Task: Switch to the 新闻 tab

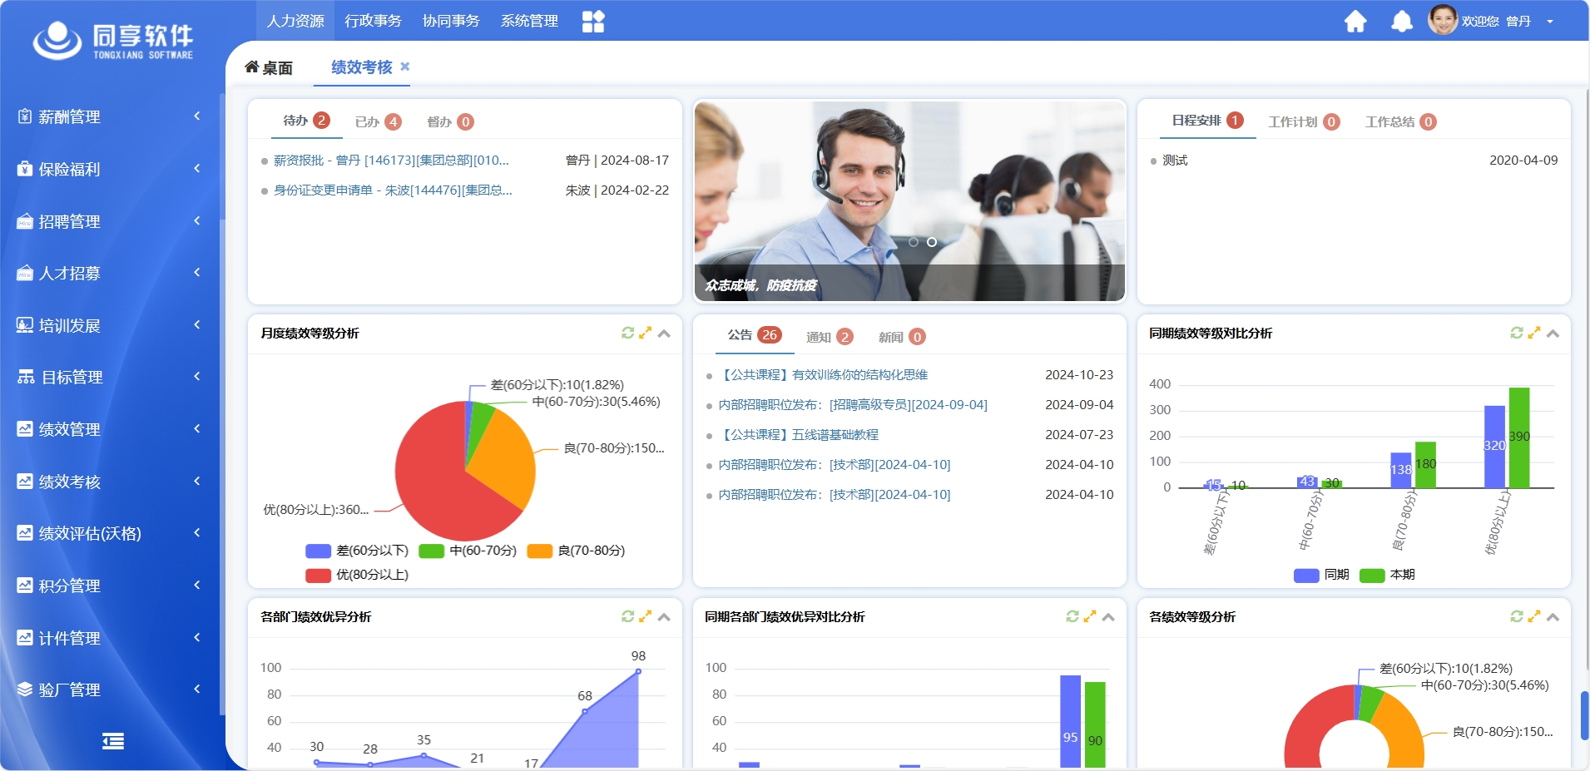Action: [x=902, y=336]
